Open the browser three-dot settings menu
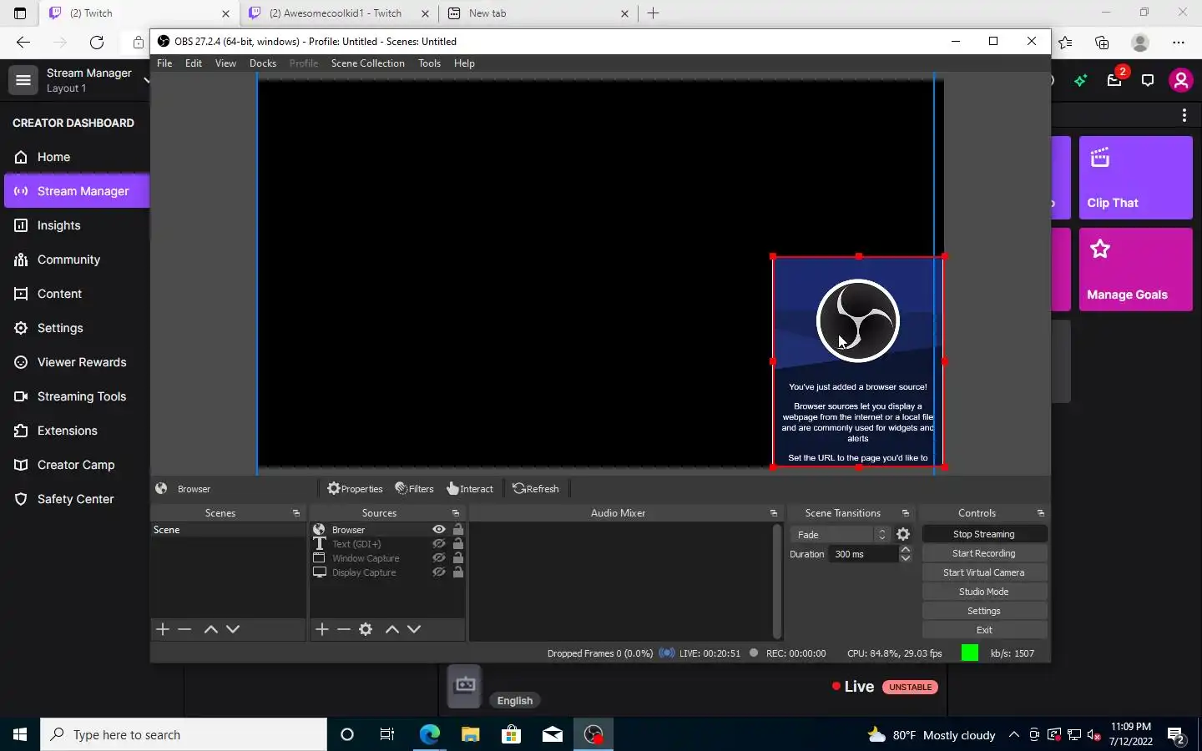This screenshot has height=751, width=1202. [1178, 42]
